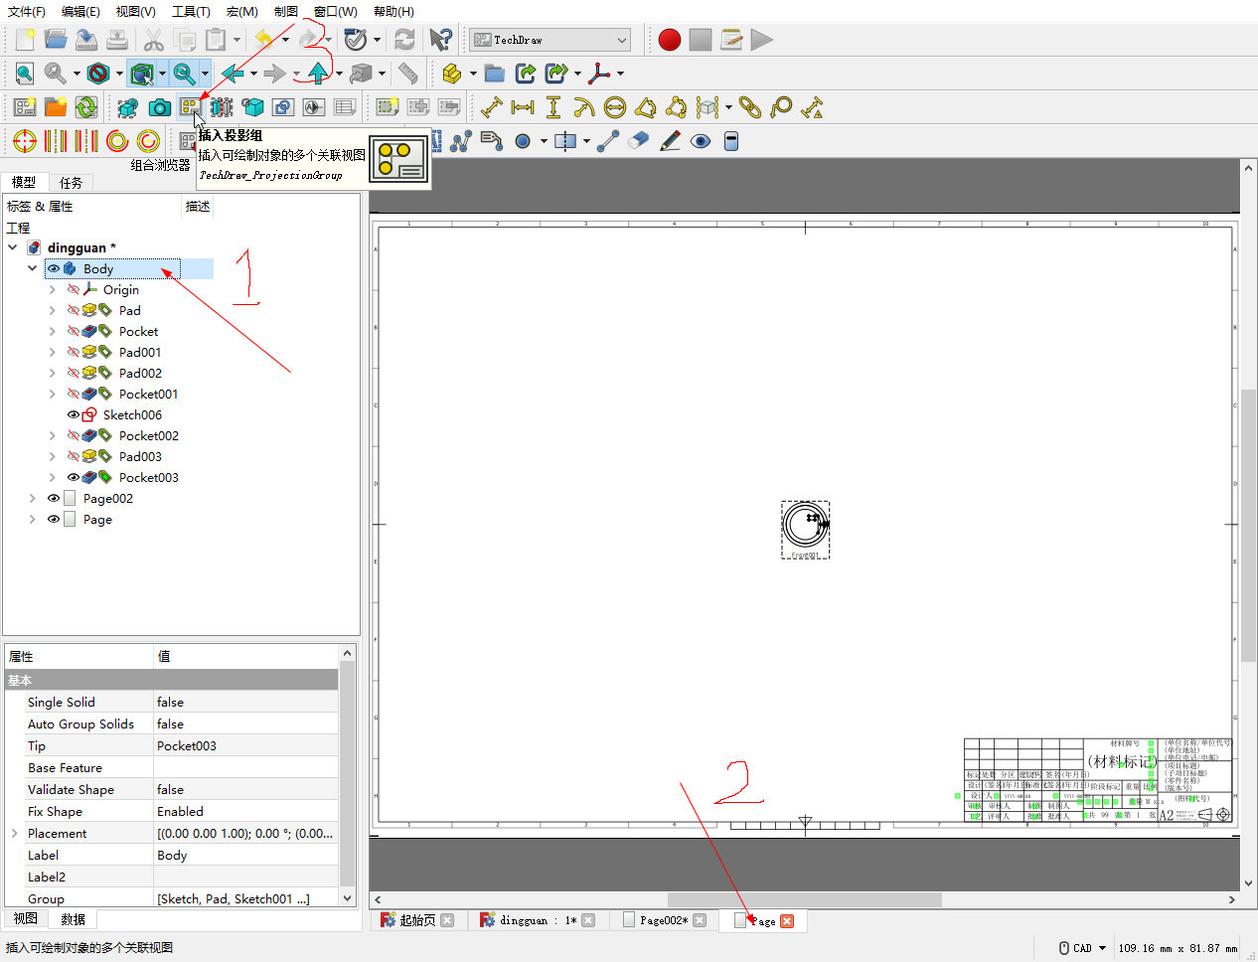The image size is (1258, 962).
Task: Create a new document with the New icon
Action: (25, 40)
